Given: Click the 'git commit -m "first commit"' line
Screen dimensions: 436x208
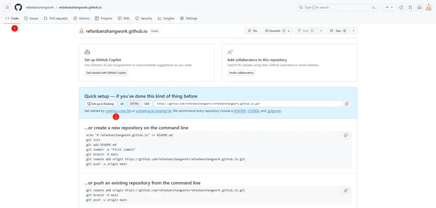Looking at the screenshot, I should (x=111, y=150).
